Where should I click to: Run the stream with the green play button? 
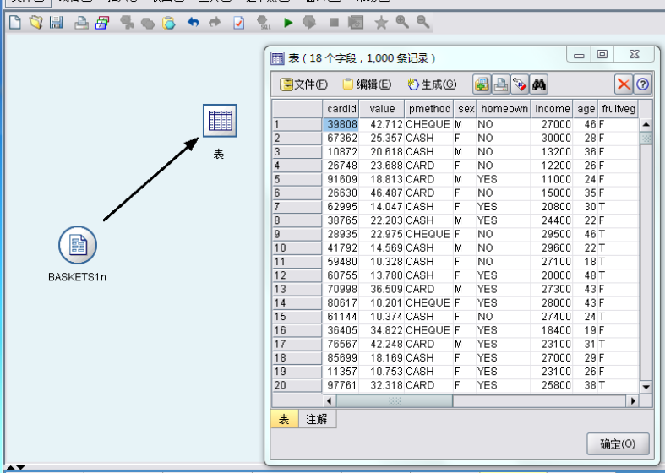[288, 23]
